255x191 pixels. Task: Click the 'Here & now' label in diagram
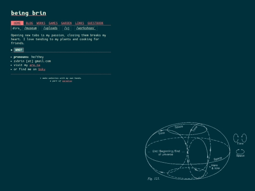[x=215, y=167]
